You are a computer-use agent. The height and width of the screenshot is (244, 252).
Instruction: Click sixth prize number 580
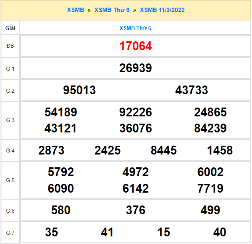click(x=61, y=210)
